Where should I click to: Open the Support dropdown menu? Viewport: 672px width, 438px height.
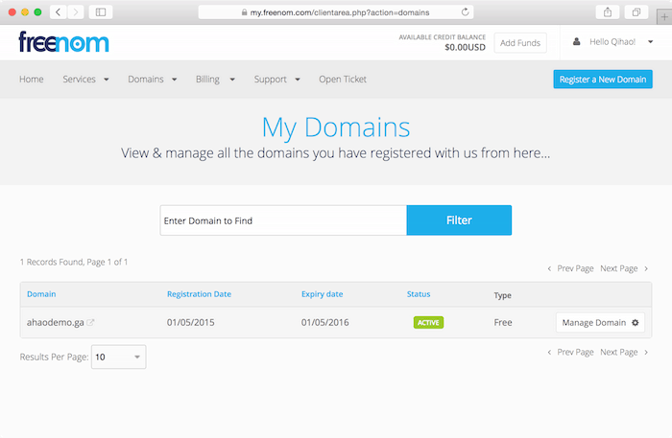coord(277,80)
